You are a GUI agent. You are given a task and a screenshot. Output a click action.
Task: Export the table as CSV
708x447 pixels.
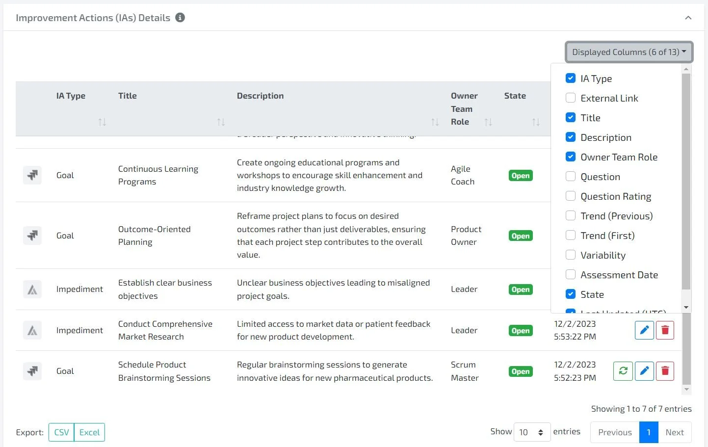click(61, 432)
